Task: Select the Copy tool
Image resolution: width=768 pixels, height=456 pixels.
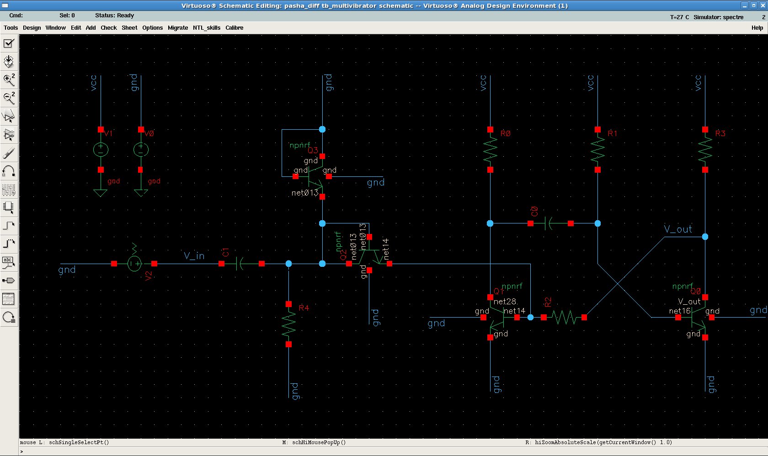Action: (9, 135)
